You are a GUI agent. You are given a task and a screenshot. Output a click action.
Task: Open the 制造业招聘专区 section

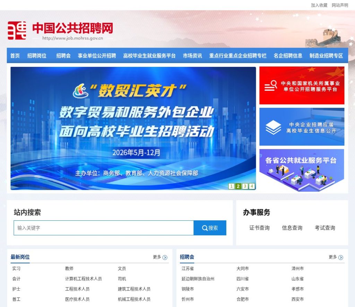click(x=326, y=56)
